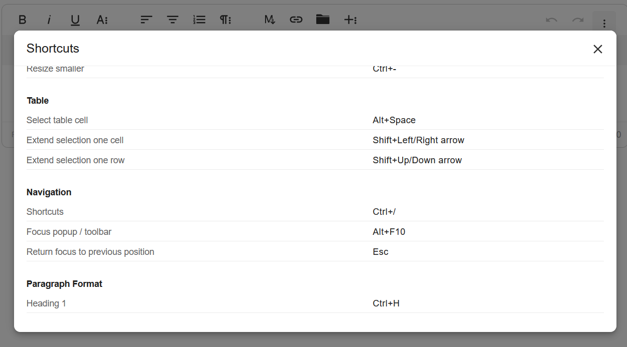Image resolution: width=627 pixels, height=347 pixels.
Task: Toggle Markdown mode icon
Action: coord(270,20)
